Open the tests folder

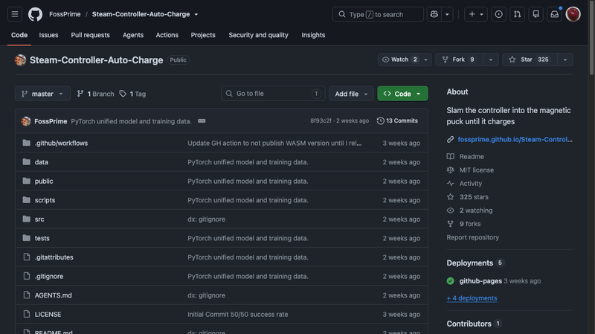42,238
